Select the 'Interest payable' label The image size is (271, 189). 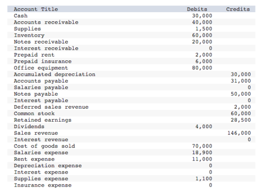point(41,101)
